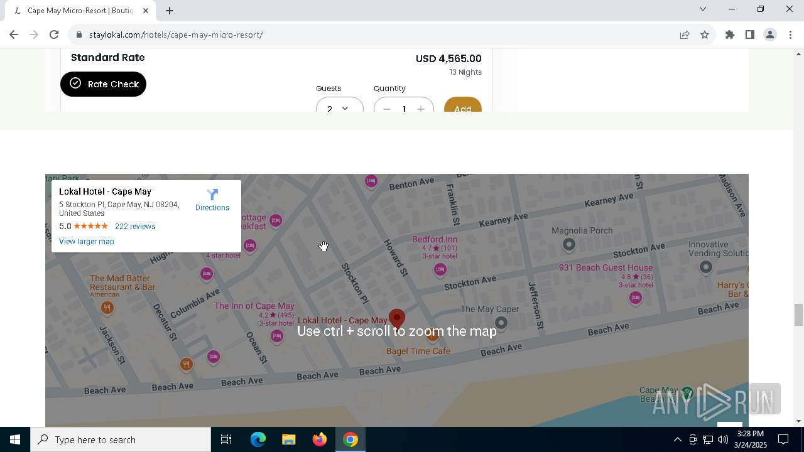Click the browser Back button
804x452 pixels.
point(14,35)
